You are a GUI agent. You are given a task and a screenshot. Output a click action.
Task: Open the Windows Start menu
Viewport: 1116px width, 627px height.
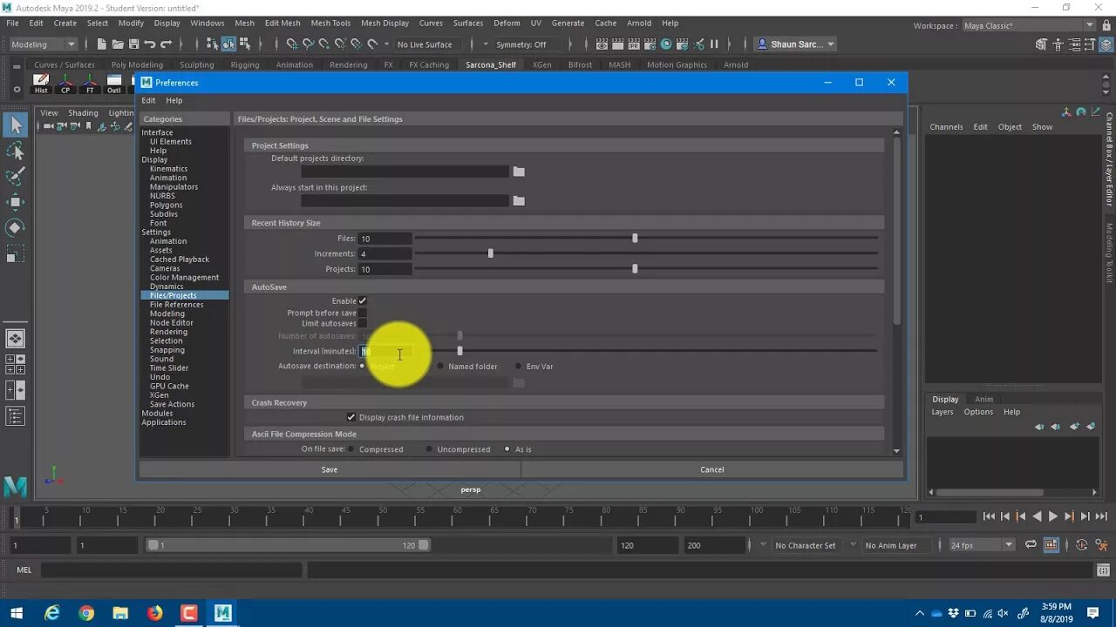pos(17,613)
